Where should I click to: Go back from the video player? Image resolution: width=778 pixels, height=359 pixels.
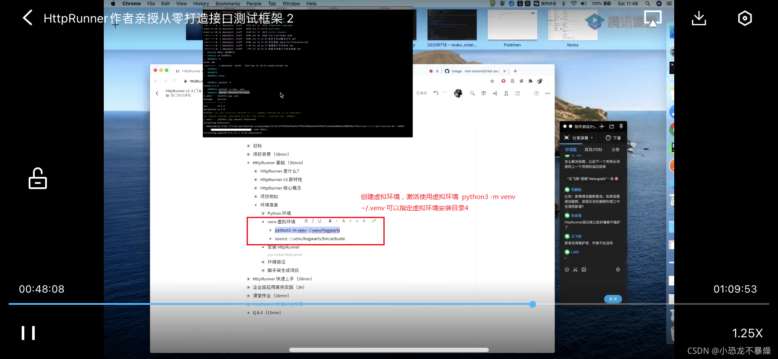pyautogui.click(x=27, y=18)
